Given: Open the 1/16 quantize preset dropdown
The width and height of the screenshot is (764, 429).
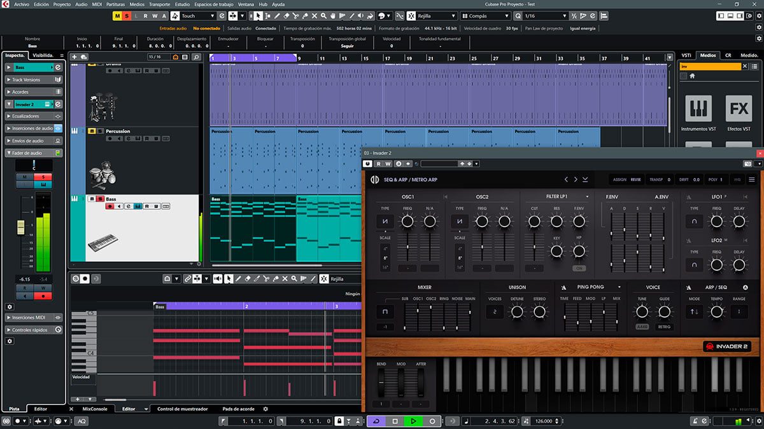Looking at the screenshot, I should (546, 16).
